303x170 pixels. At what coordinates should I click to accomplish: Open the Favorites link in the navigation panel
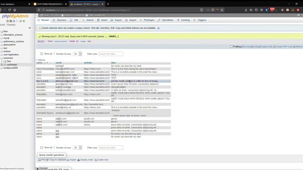11,25
